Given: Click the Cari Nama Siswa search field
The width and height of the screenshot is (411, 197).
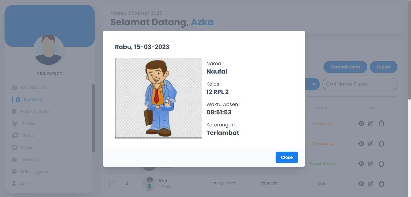Looking at the screenshot, I should pyautogui.click(x=360, y=84).
